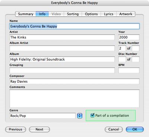The width and height of the screenshot is (149, 137).
Task: Go to the Previous track
Action: click(x=16, y=130)
